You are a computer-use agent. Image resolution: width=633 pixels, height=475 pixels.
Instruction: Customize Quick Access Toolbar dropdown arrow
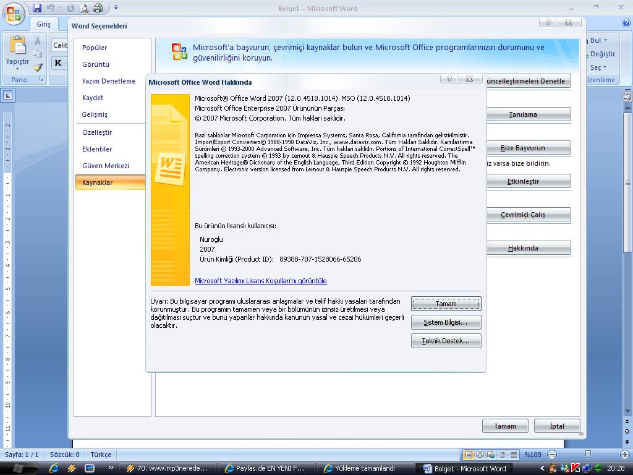(116, 7)
